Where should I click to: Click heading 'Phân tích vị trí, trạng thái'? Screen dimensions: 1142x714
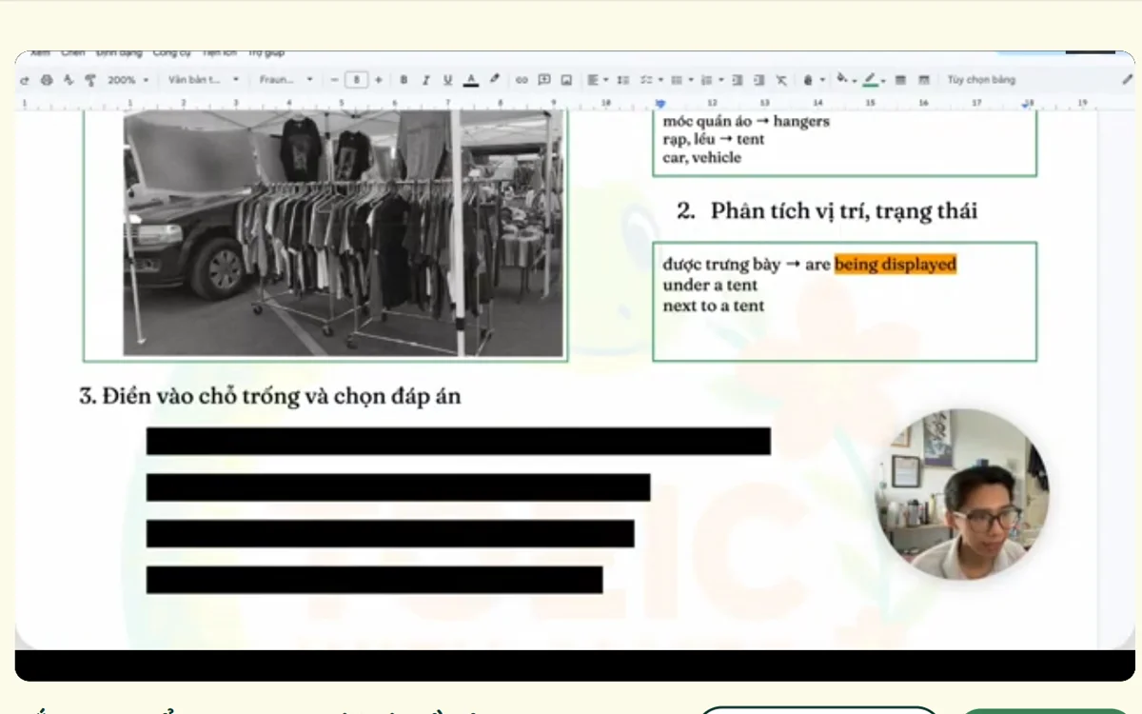click(x=843, y=210)
